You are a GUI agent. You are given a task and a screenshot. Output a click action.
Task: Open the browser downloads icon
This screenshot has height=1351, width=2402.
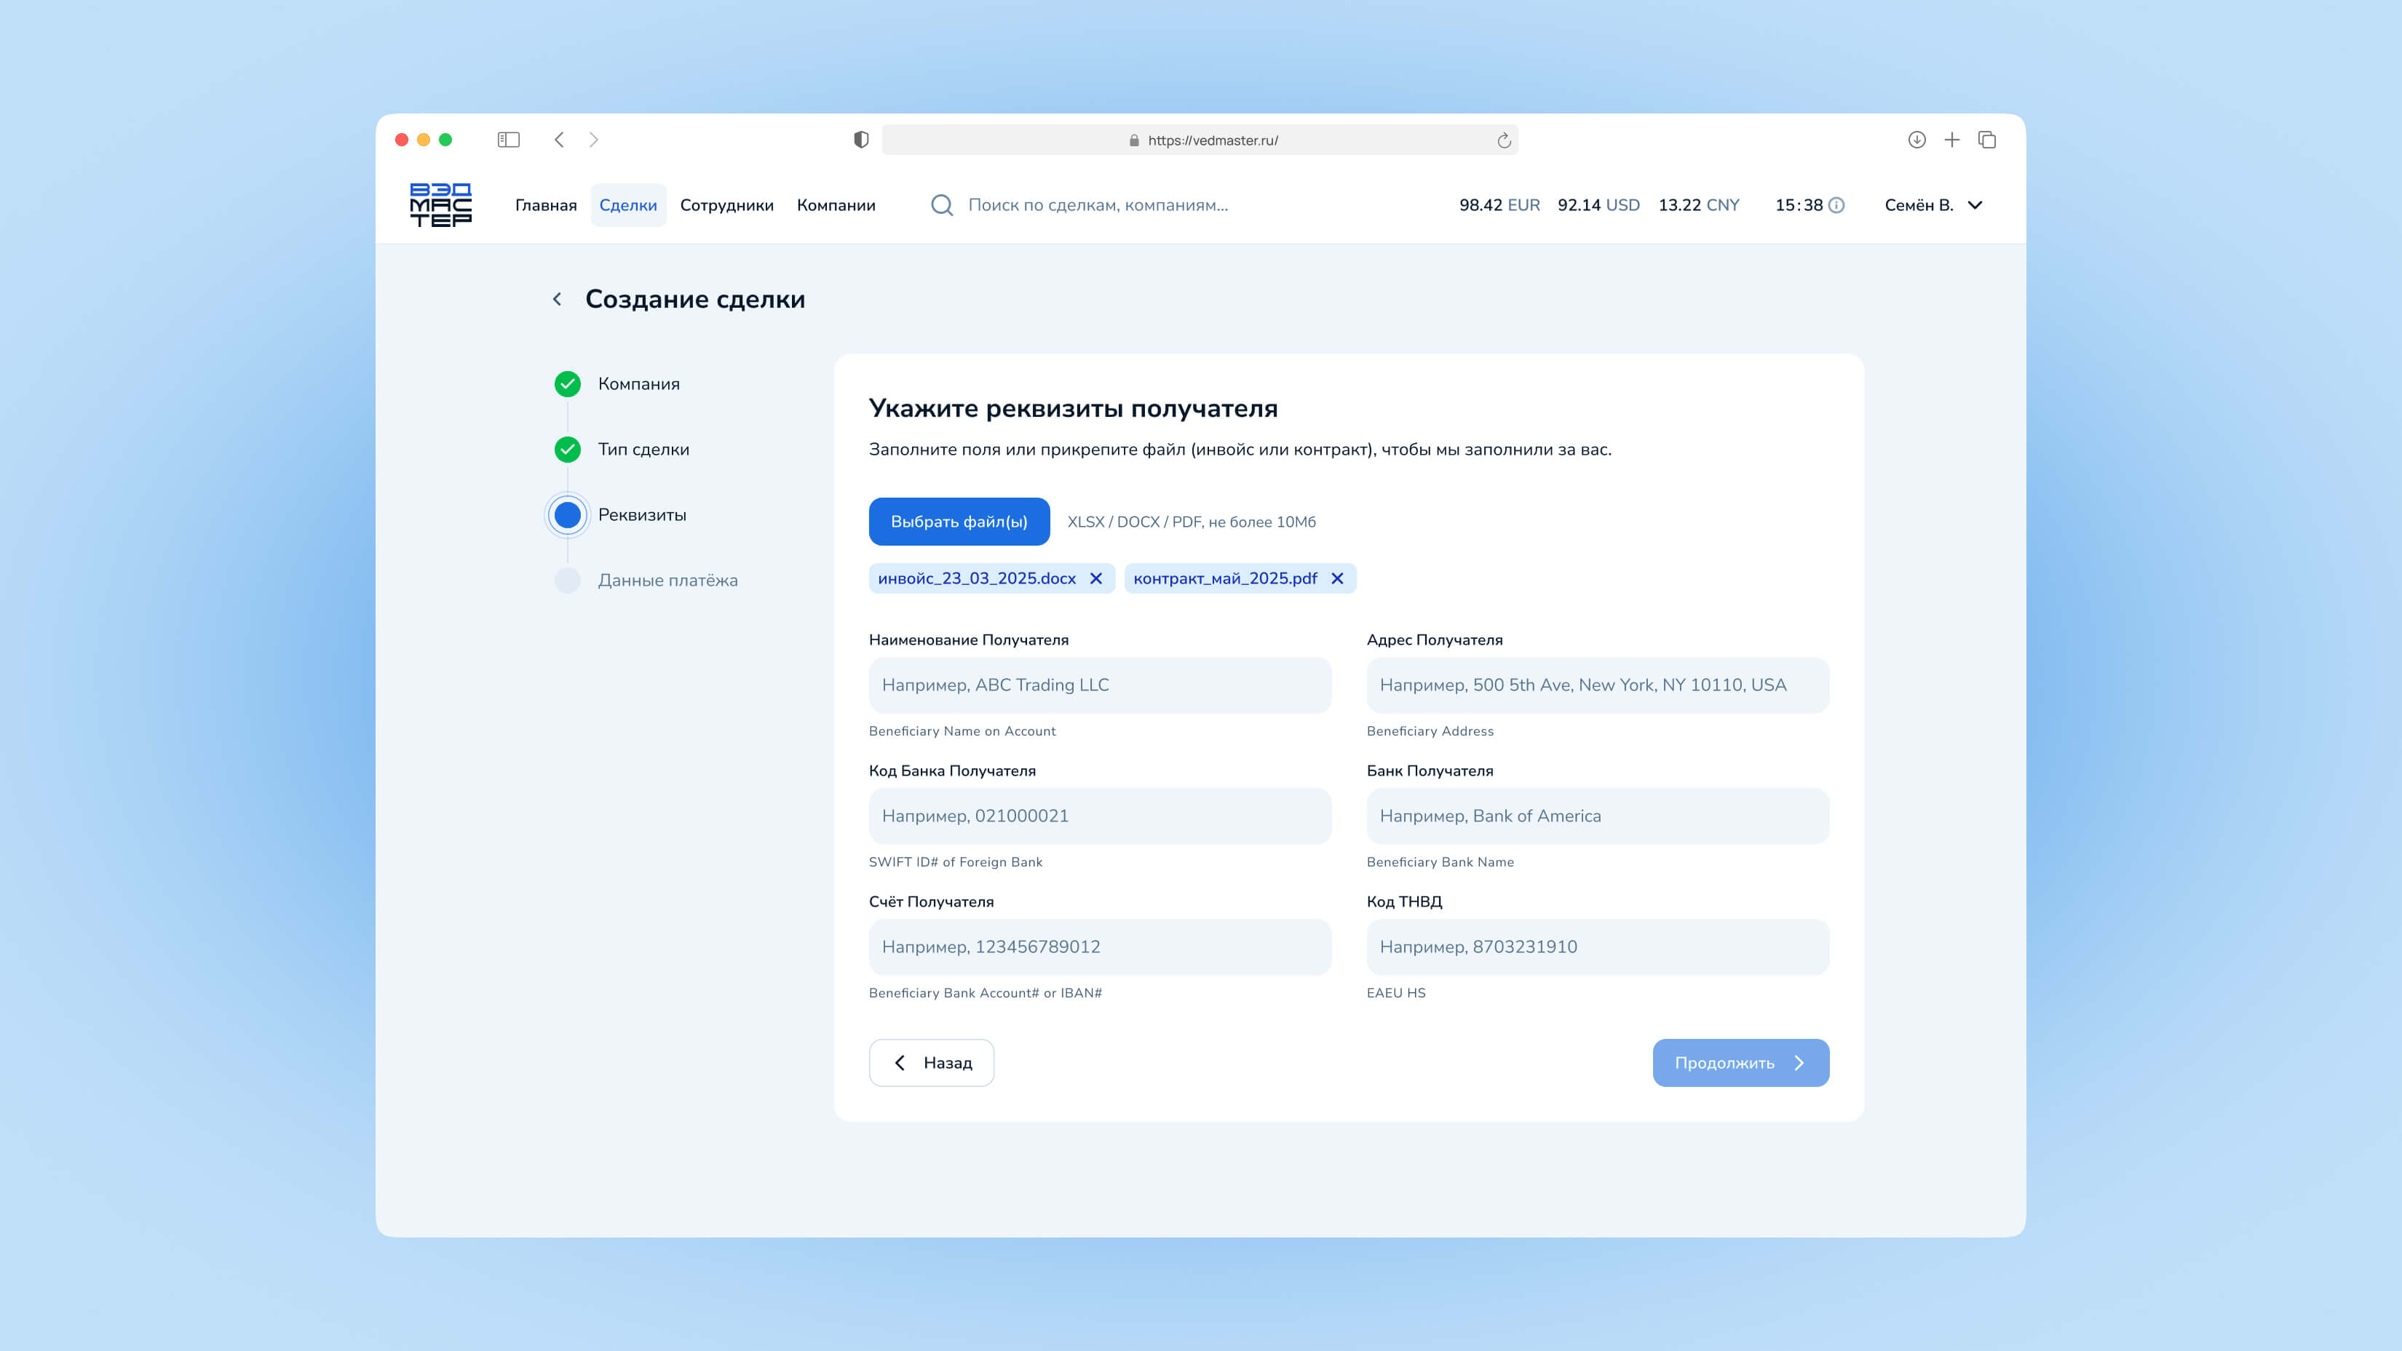point(1917,140)
